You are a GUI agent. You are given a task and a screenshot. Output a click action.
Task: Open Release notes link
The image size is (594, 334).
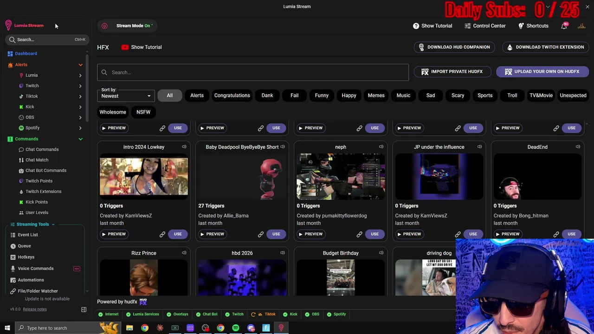35,309
